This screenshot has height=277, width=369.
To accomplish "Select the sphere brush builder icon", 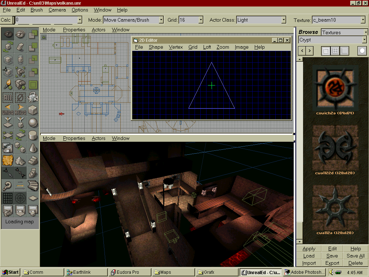I will (x=33, y=123).
